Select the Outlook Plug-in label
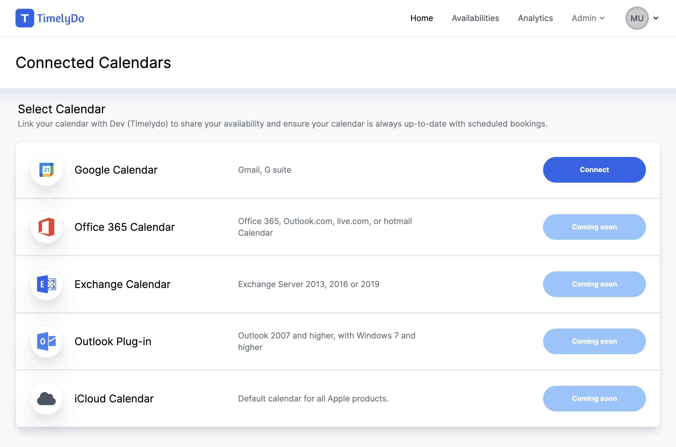676x447 pixels. point(113,341)
